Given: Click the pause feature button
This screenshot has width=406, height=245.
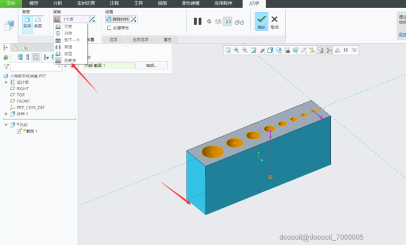Looking at the screenshot, I should pyautogui.click(x=198, y=22).
